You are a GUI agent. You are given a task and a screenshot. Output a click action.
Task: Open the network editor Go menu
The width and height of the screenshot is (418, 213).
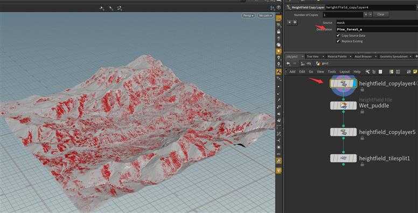tap(311, 72)
